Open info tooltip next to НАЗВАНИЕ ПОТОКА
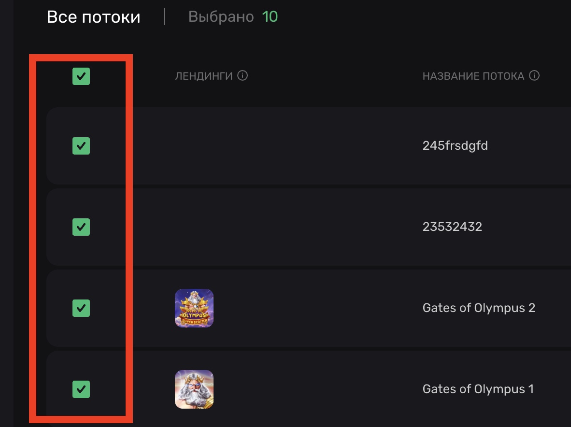This screenshot has width=571, height=427. 534,76
